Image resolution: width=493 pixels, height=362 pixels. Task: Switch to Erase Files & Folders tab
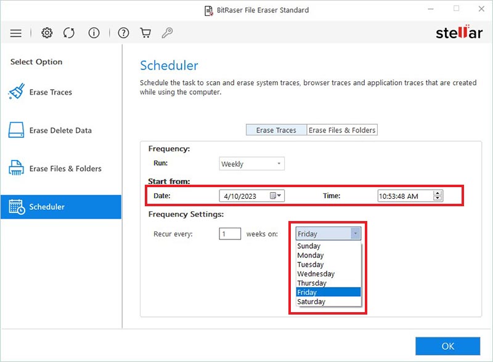pyautogui.click(x=342, y=130)
